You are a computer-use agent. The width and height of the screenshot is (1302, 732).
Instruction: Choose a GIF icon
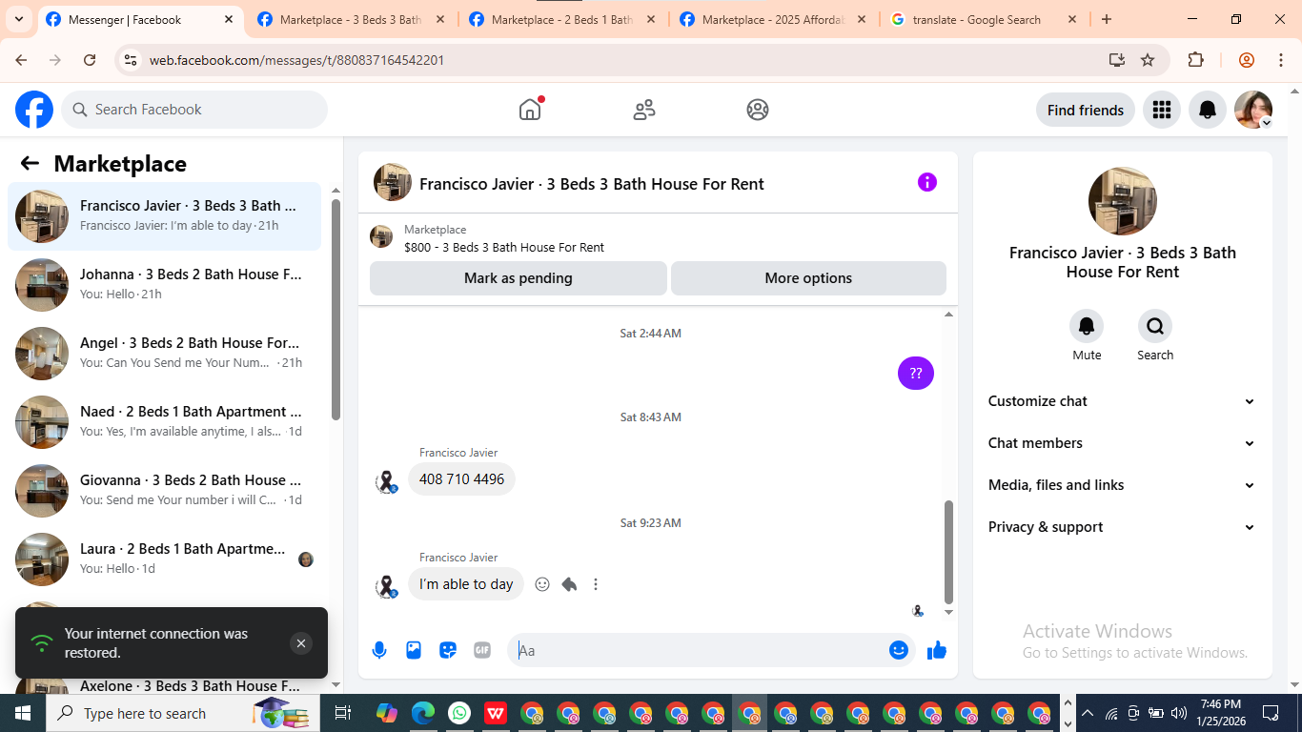pos(482,650)
